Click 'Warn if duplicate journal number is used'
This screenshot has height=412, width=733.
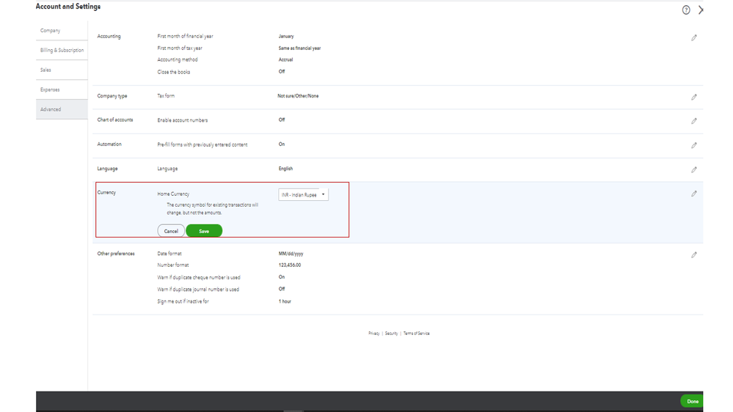point(198,290)
